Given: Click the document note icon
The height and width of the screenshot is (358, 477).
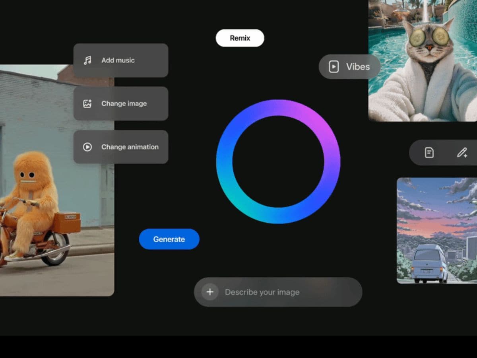Looking at the screenshot, I should point(429,152).
